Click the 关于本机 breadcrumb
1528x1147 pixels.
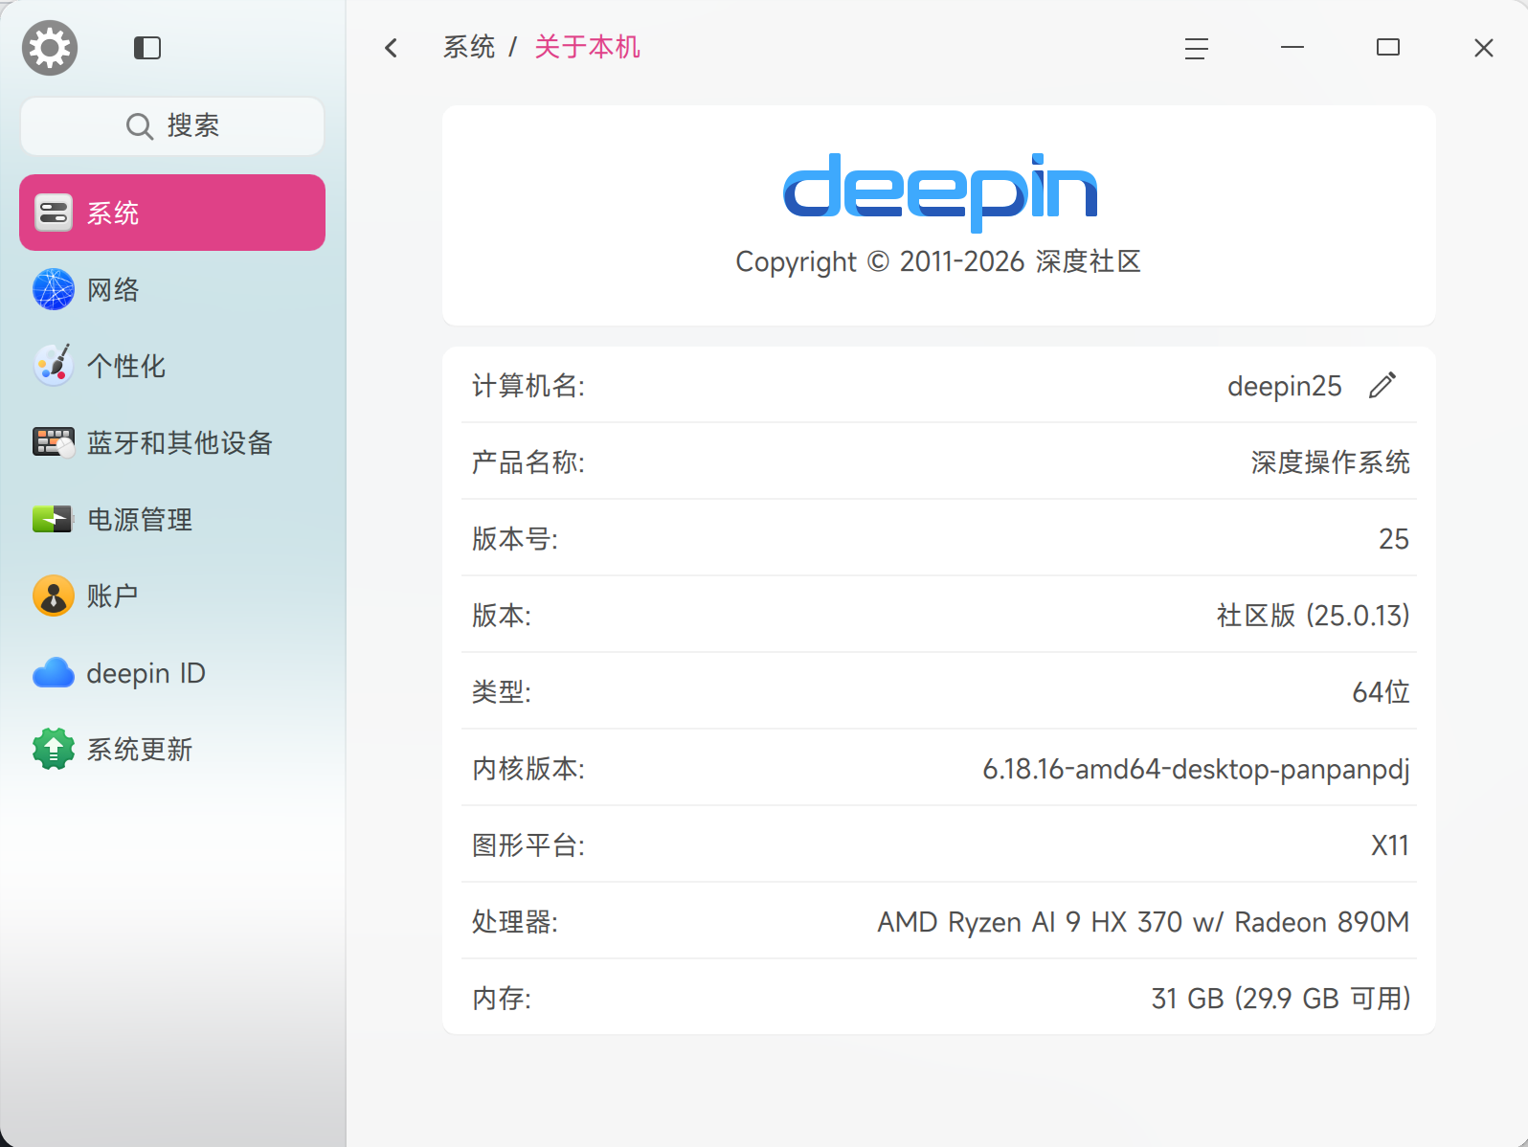587,47
